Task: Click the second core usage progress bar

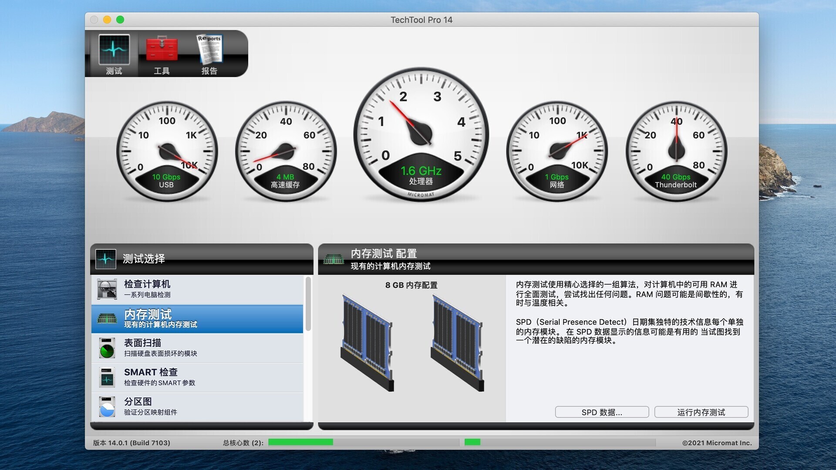Action: tap(560, 442)
